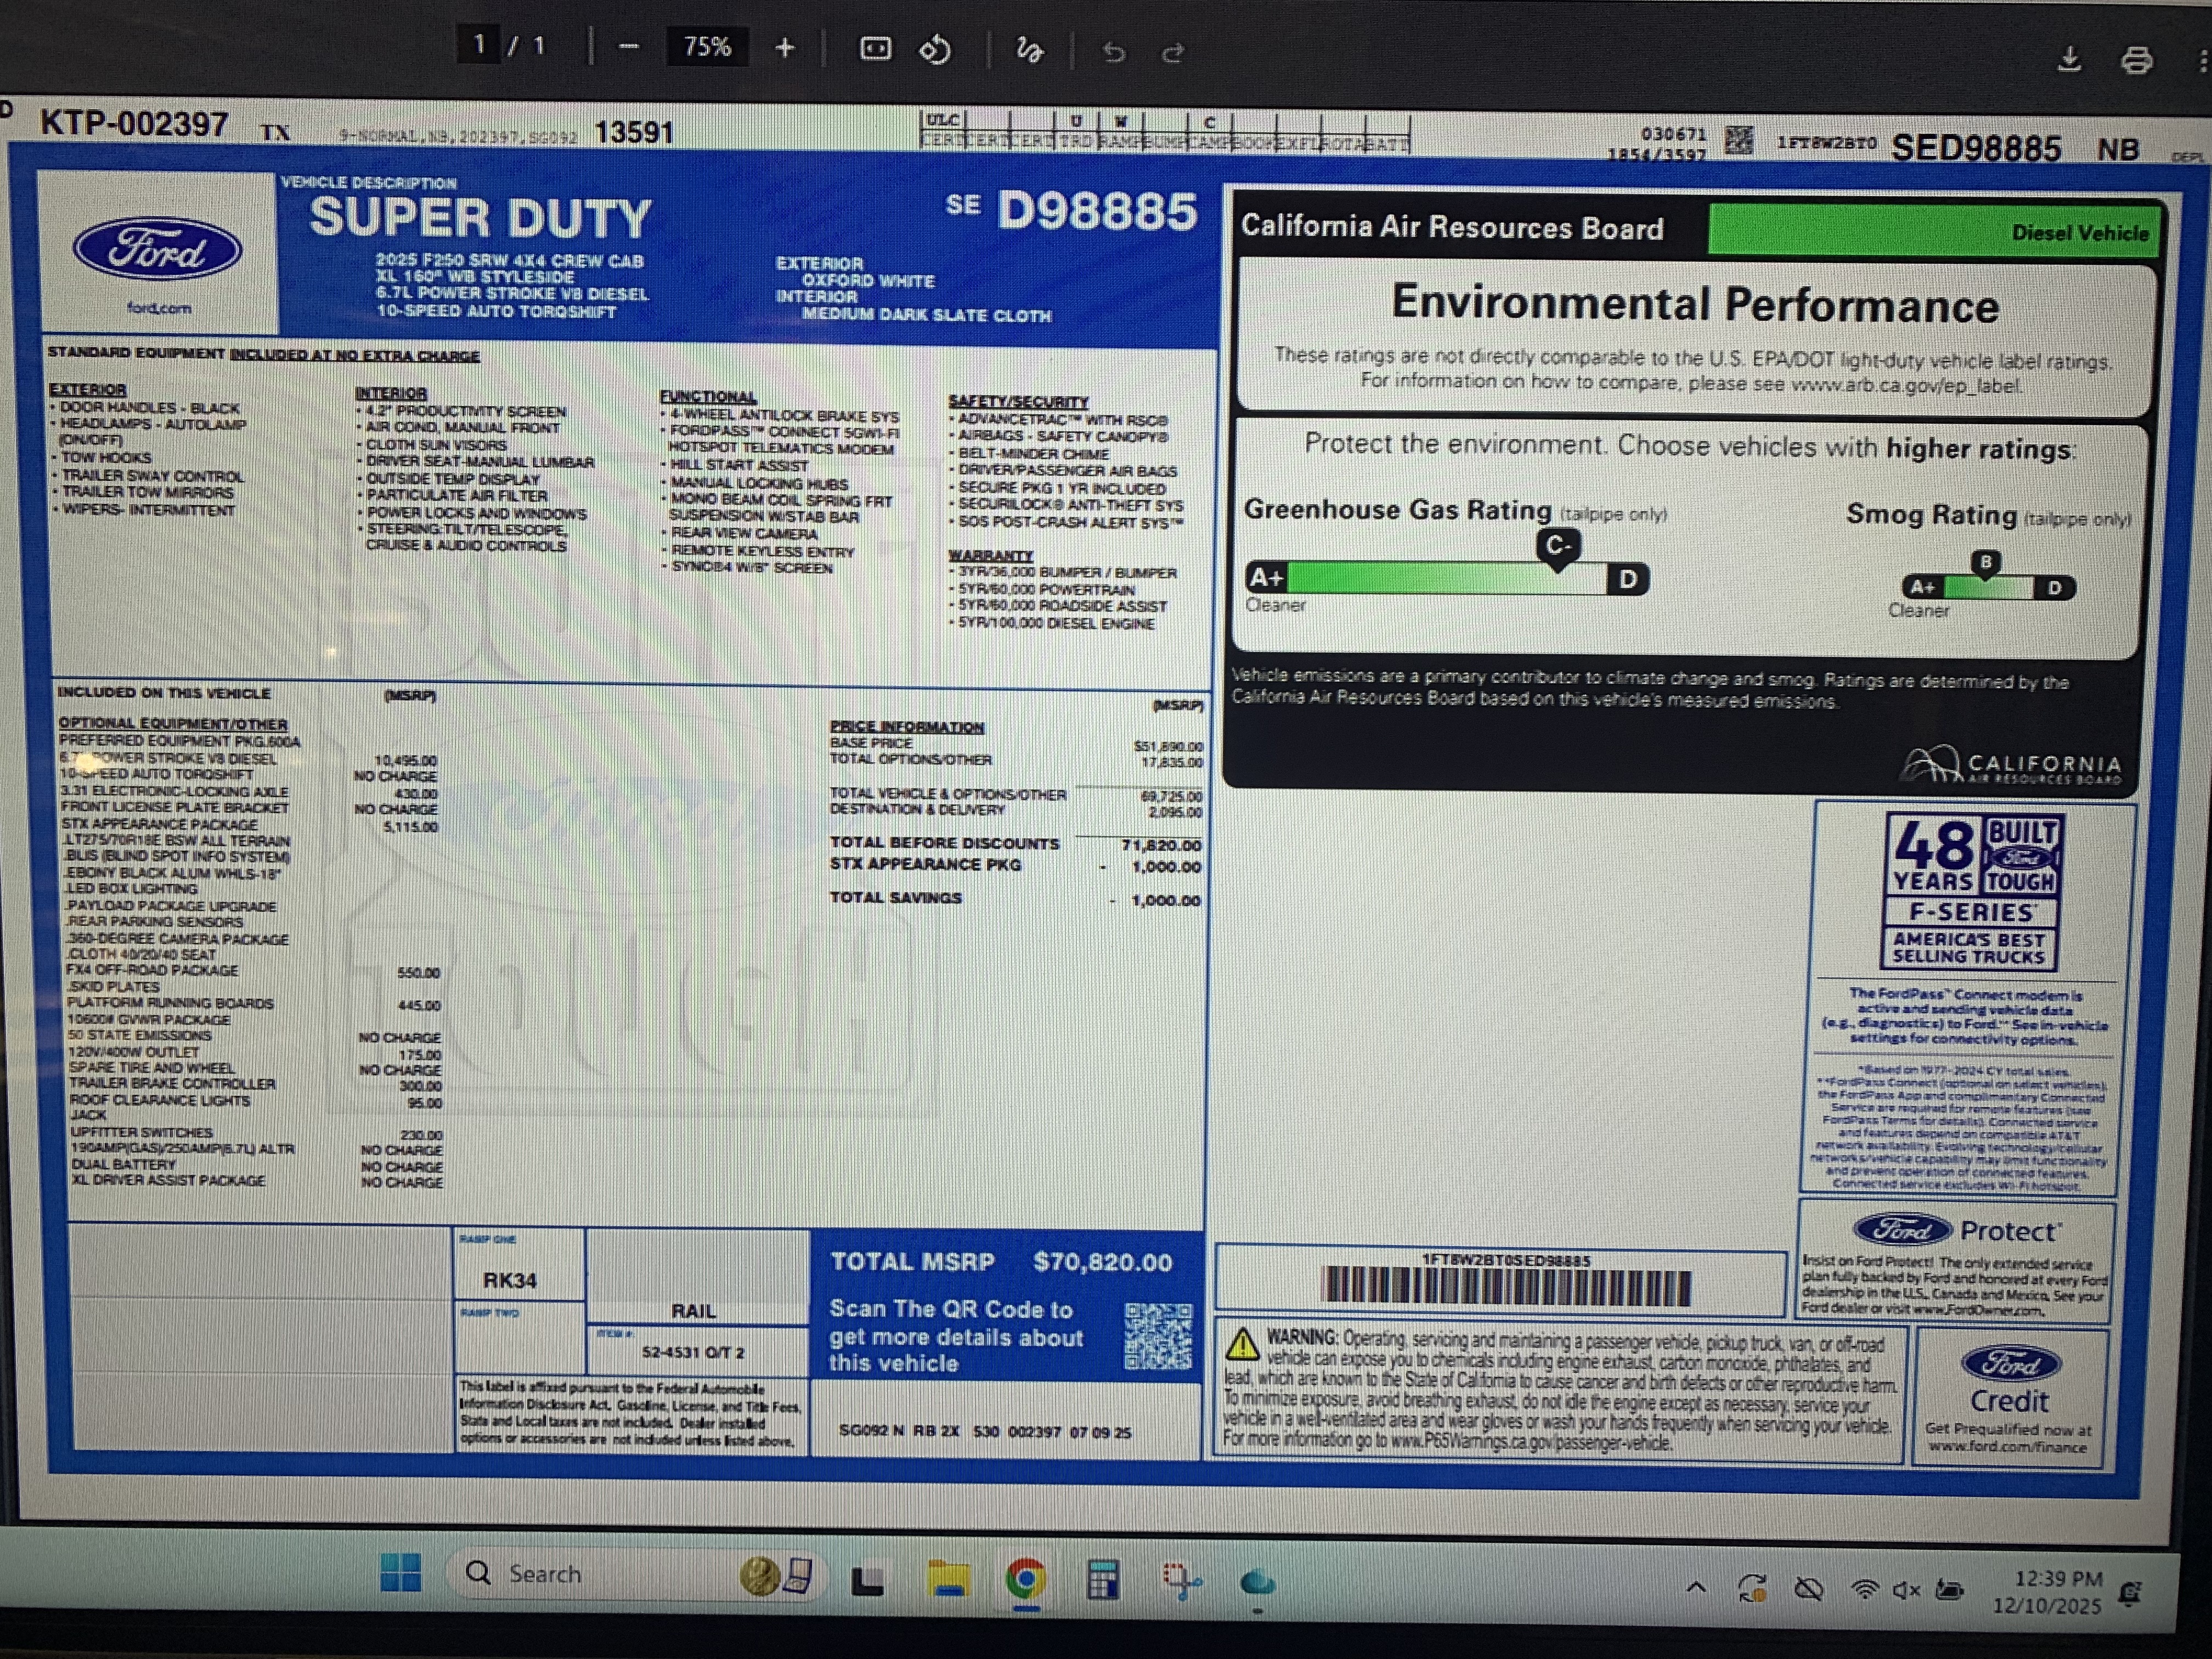Click the VIN barcode image
Screen dimensions: 2212x1659
pos(1506,1286)
